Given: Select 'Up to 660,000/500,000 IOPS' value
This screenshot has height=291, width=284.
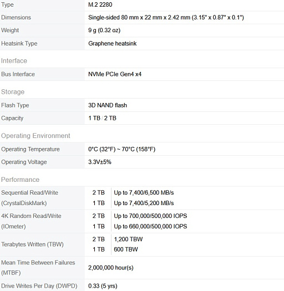Looking at the screenshot, I should [150, 226].
